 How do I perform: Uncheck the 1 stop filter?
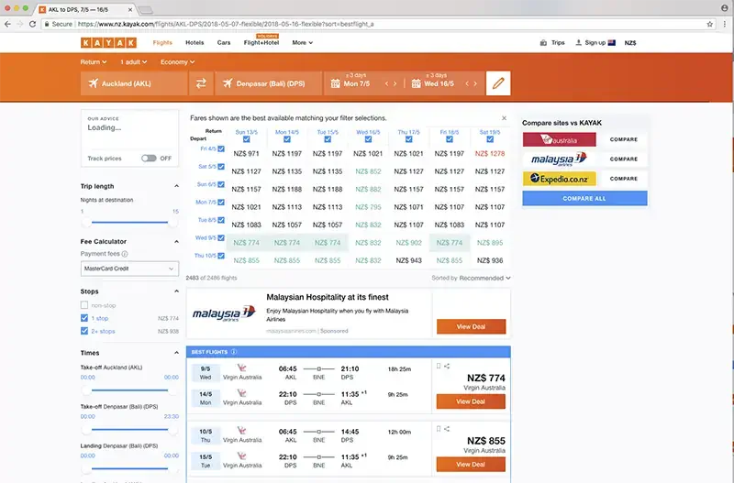point(85,318)
